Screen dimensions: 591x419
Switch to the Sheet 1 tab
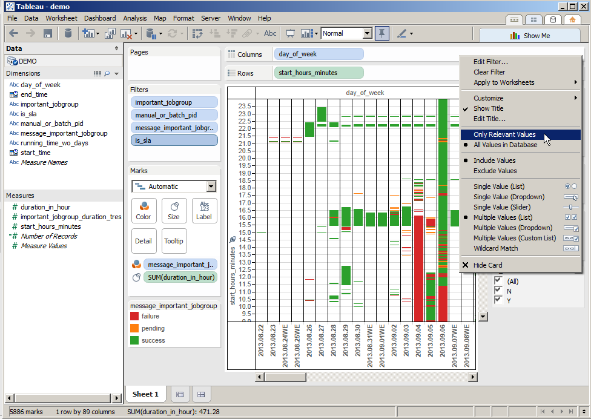point(145,394)
